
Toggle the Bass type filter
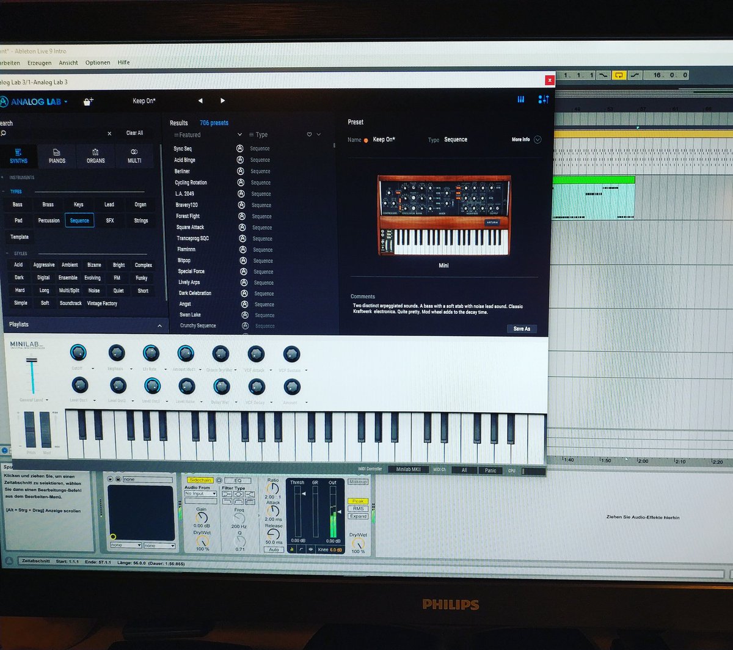pyautogui.click(x=18, y=205)
